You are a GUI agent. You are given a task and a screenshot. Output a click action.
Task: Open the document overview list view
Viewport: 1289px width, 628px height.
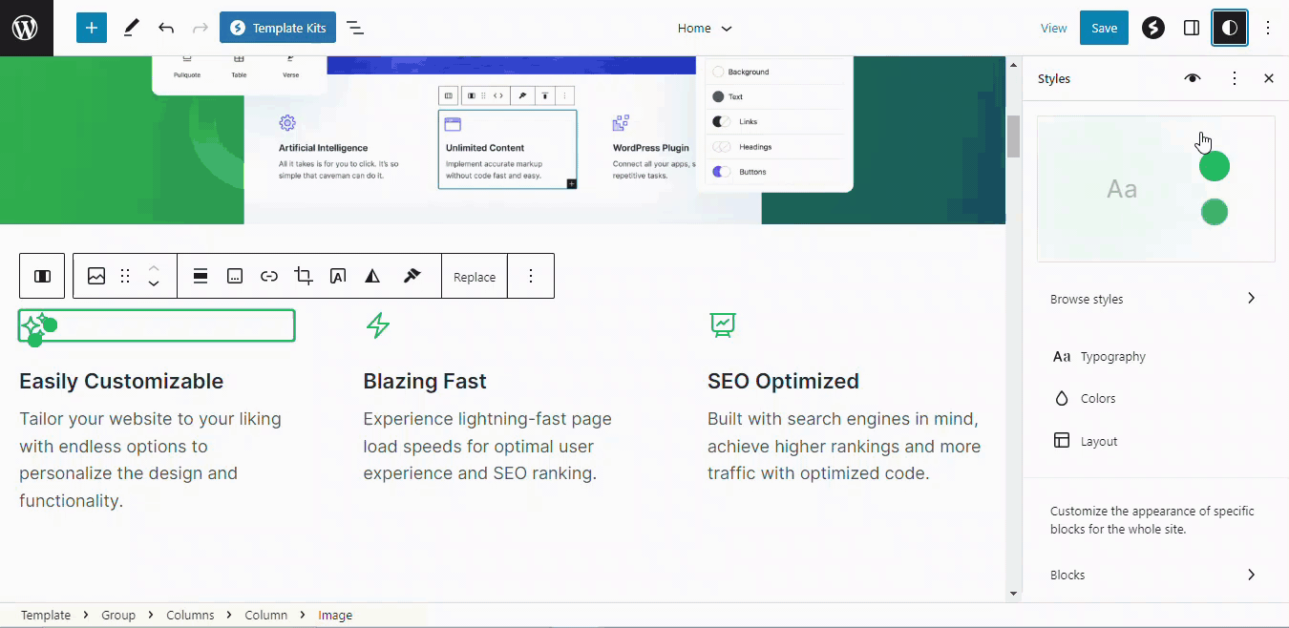click(x=355, y=28)
